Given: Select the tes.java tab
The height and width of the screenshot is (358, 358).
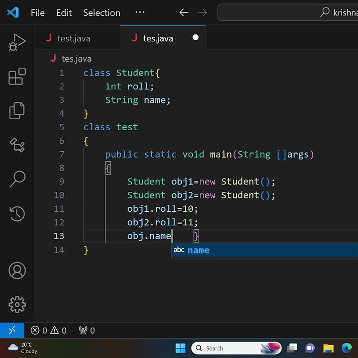Looking at the screenshot, I should click(x=163, y=38).
